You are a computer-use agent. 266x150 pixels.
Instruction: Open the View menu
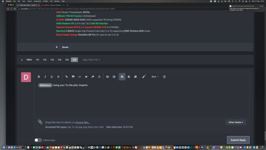point(24,1)
